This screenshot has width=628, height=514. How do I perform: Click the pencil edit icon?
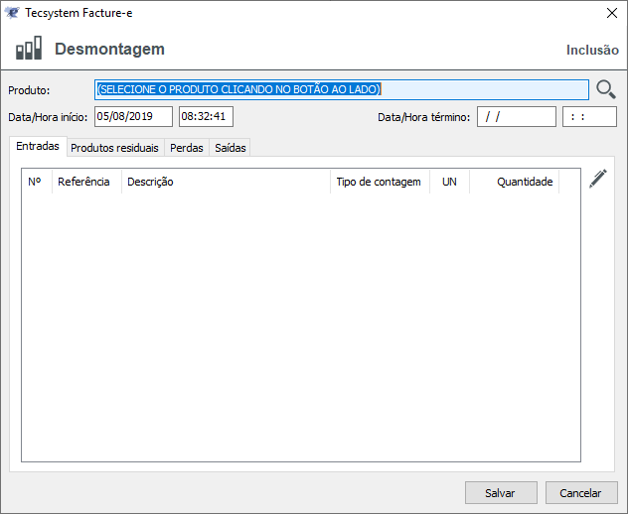(597, 179)
